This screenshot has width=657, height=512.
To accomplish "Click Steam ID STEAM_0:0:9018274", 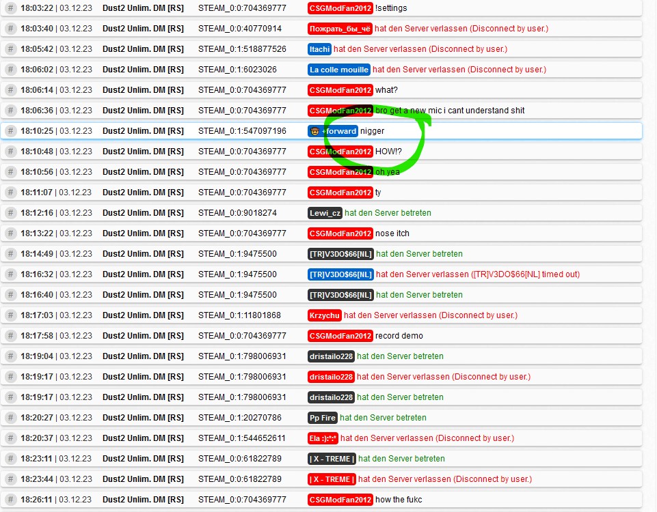I will tap(237, 213).
